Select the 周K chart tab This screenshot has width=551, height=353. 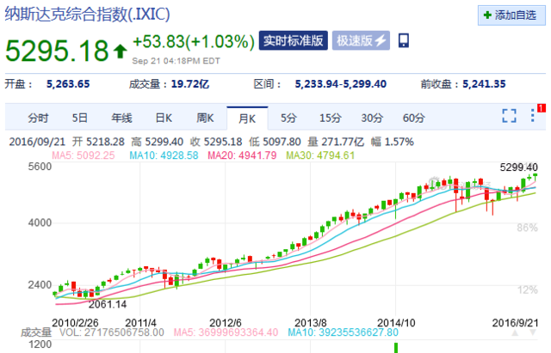click(x=205, y=119)
